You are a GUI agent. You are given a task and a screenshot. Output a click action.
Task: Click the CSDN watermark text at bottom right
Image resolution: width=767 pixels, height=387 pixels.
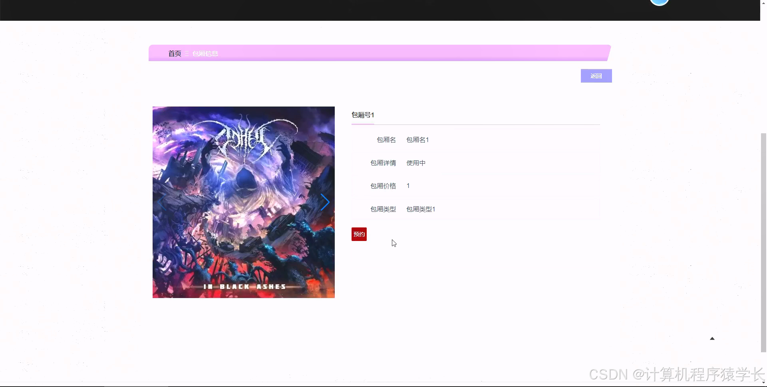tap(675, 374)
